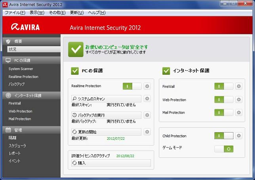255x180 pixels.
Task: Open Realtime Protection settings gear
Action: (147, 86)
